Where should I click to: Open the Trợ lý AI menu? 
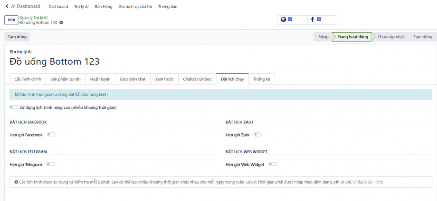coord(81,7)
